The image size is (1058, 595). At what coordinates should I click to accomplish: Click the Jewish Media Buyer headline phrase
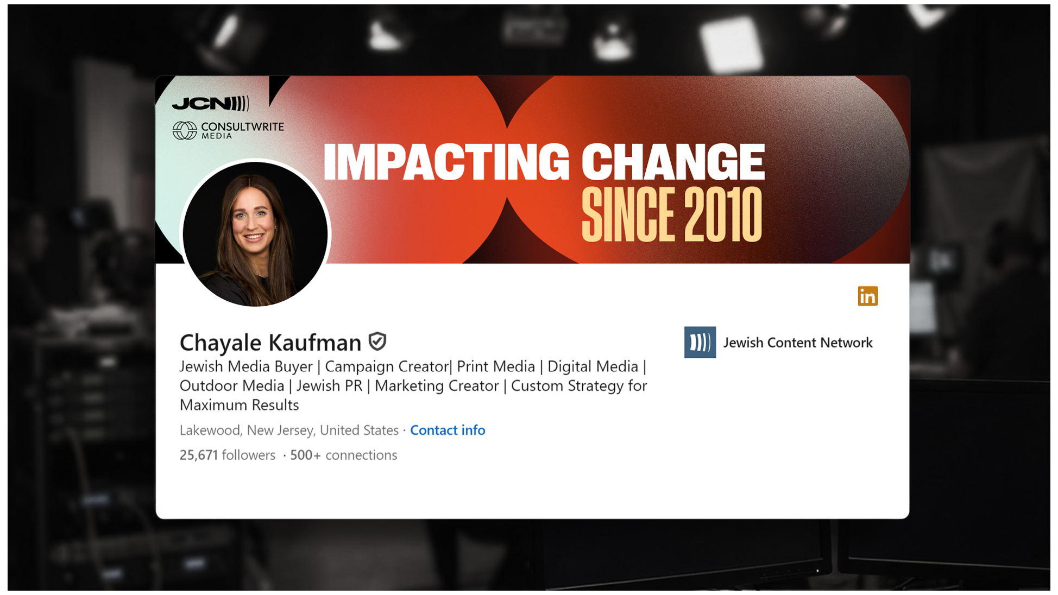coord(246,366)
